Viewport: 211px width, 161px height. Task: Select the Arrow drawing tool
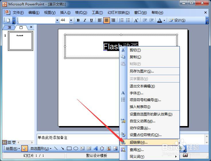pyautogui.click(x=63, y=148)
